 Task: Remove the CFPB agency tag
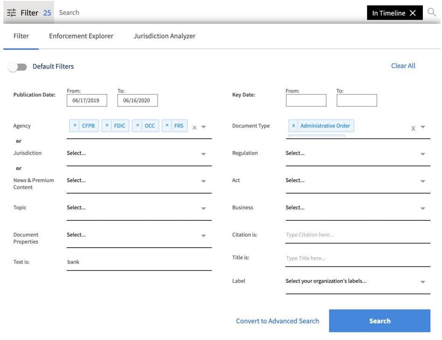tap(75, 125)
